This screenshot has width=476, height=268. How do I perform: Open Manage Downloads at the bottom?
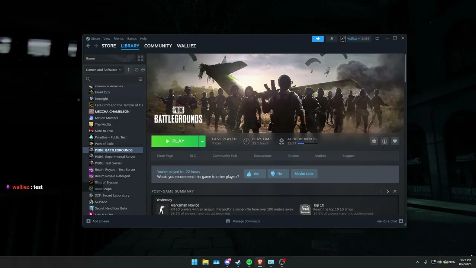243,221
